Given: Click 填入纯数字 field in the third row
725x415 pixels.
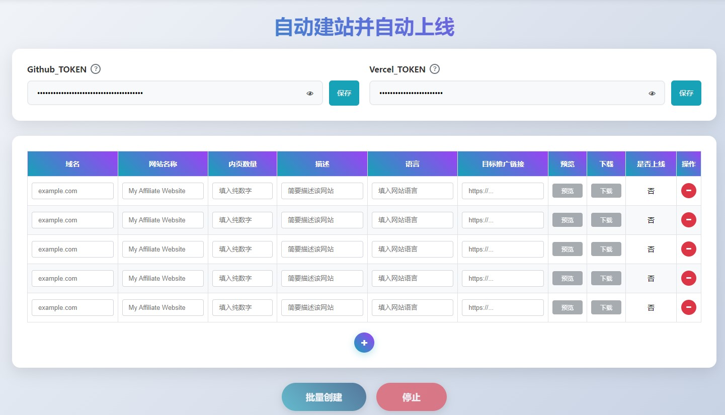Looking at the screenshot, I should [x=243, y=249].
